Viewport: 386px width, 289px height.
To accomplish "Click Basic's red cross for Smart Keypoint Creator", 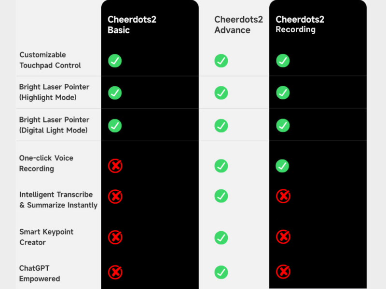I will coord(115,237).
